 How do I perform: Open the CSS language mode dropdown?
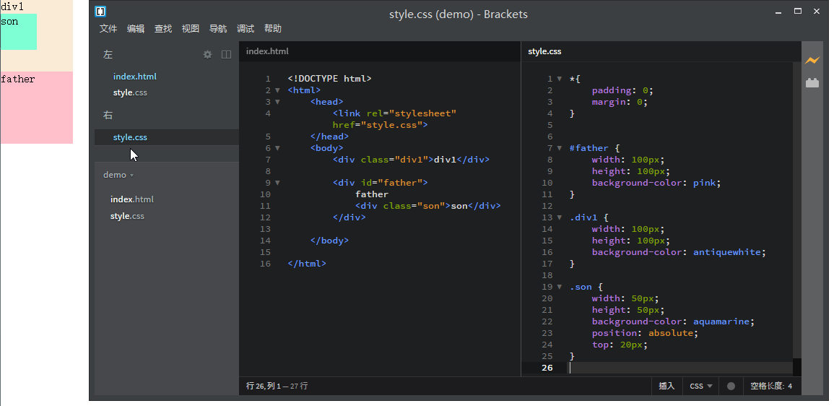[x=700, y=386]
